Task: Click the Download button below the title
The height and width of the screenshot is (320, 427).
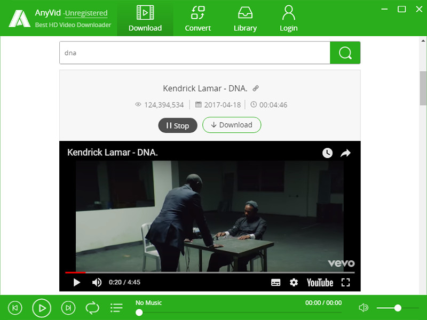Action: click(232, 125)
